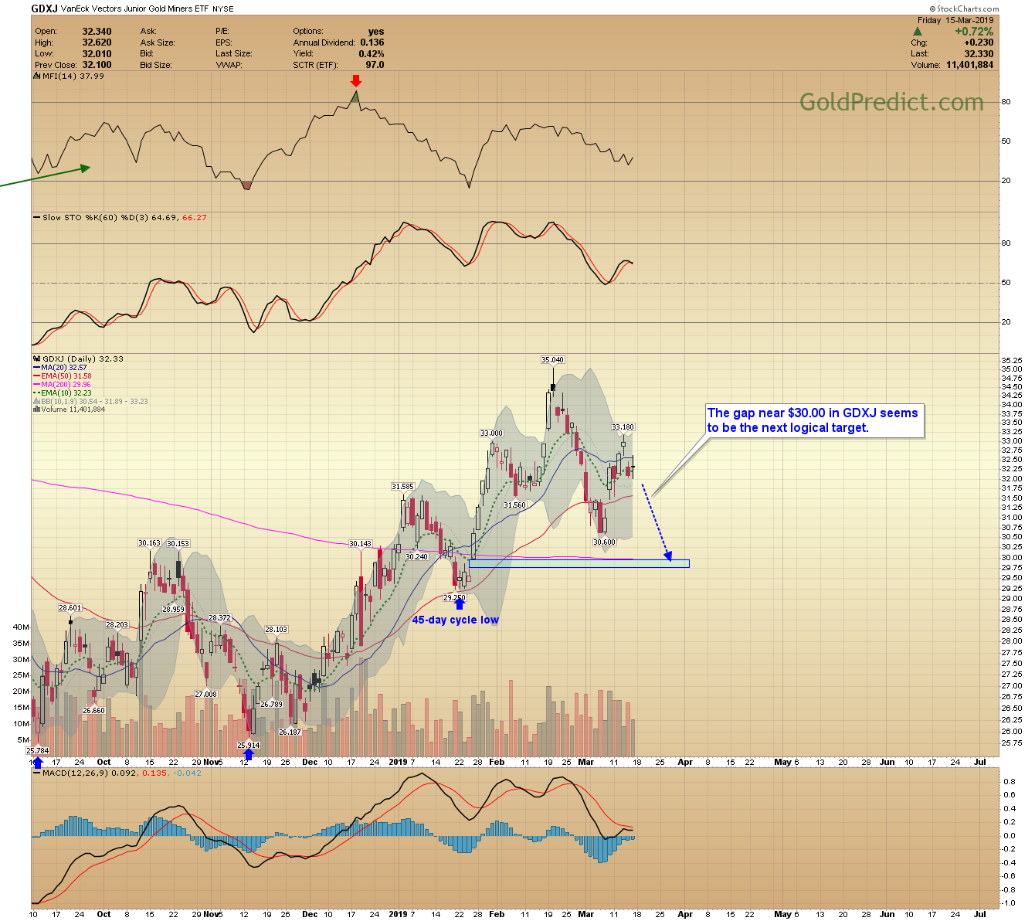Screen dimensions: 1035x921
Task: Click the High value 32.620
Action: (x=97, y=42)
